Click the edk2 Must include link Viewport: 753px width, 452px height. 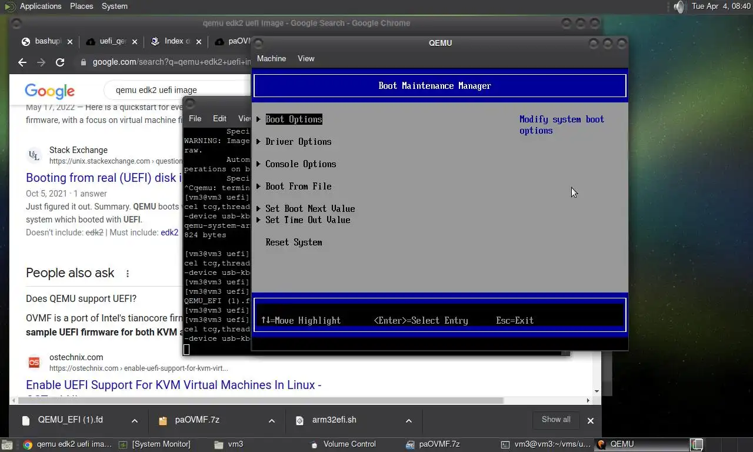169,232
